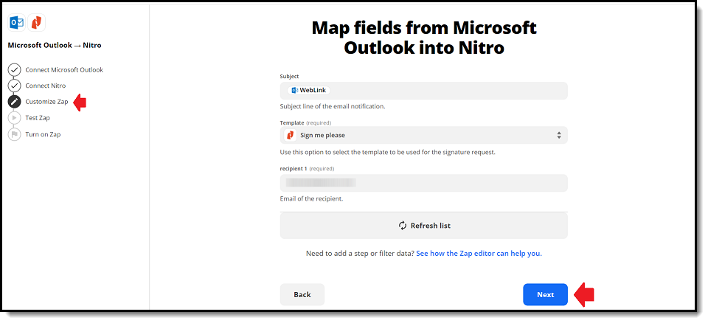The height and width of the screenshot is (323, 708).
Task: Click the Template (required) label
Action: (305, 123)
